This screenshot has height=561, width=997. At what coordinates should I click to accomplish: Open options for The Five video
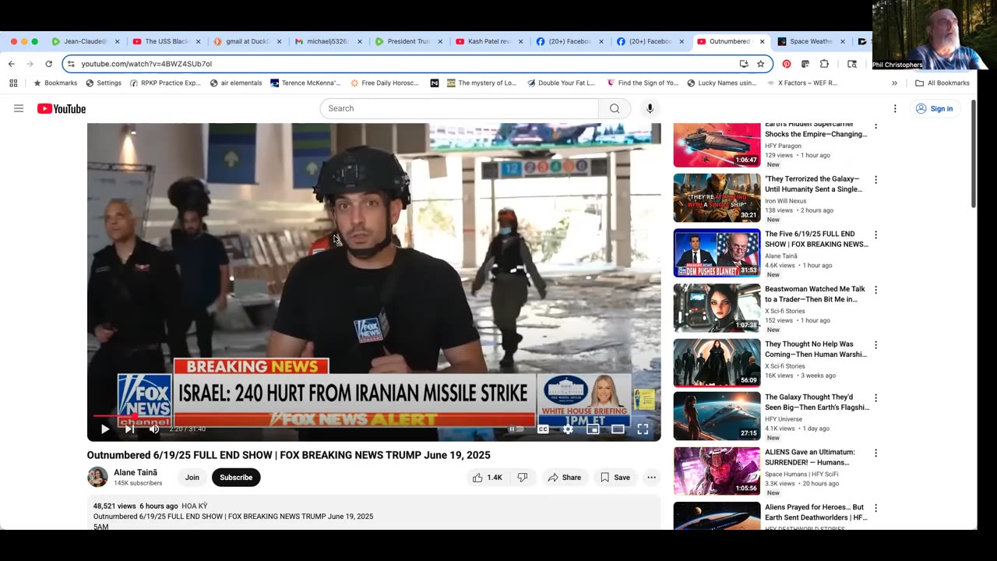pos(875,235)
